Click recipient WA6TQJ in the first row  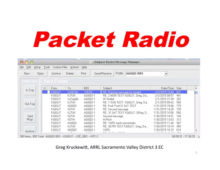pyautogui.click(x=73, y=92)
